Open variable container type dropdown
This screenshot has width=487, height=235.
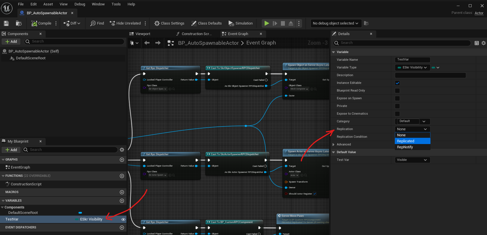(435, 68)
